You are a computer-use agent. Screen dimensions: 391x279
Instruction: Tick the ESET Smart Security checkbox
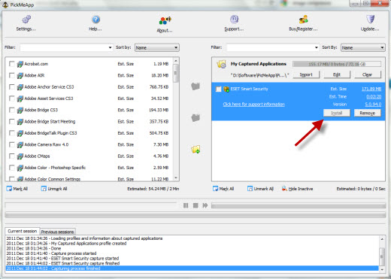pyautogui.click(x=219, y=89)
